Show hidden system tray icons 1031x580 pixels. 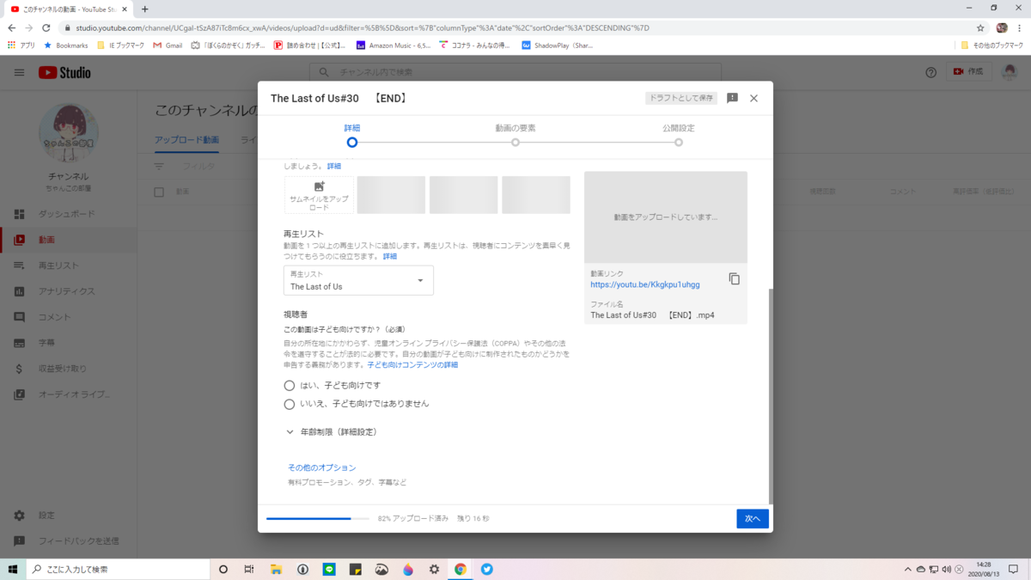[908, 569]
